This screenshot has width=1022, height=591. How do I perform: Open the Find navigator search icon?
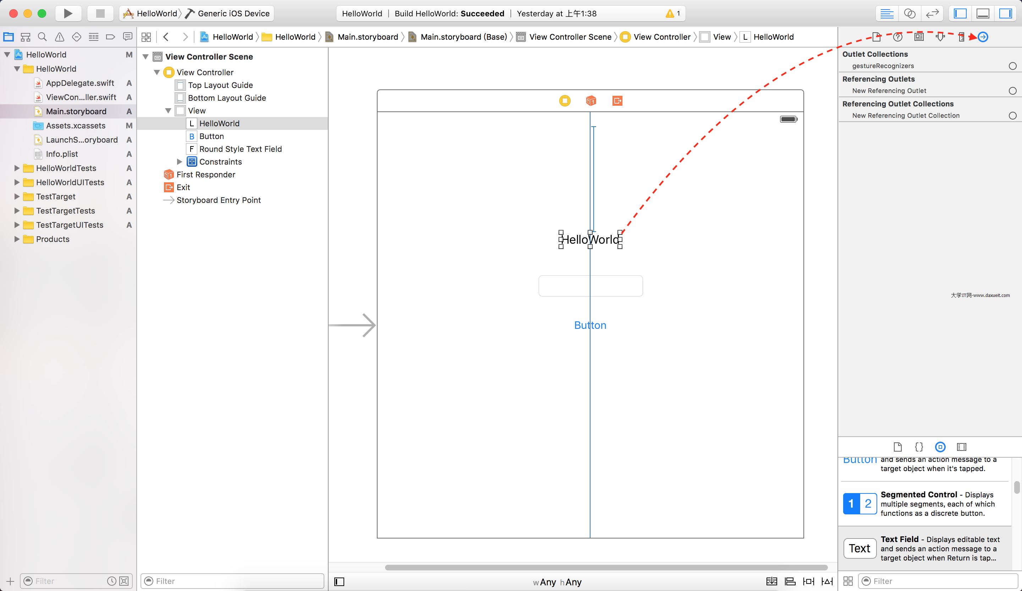click(x=42, y=37)
